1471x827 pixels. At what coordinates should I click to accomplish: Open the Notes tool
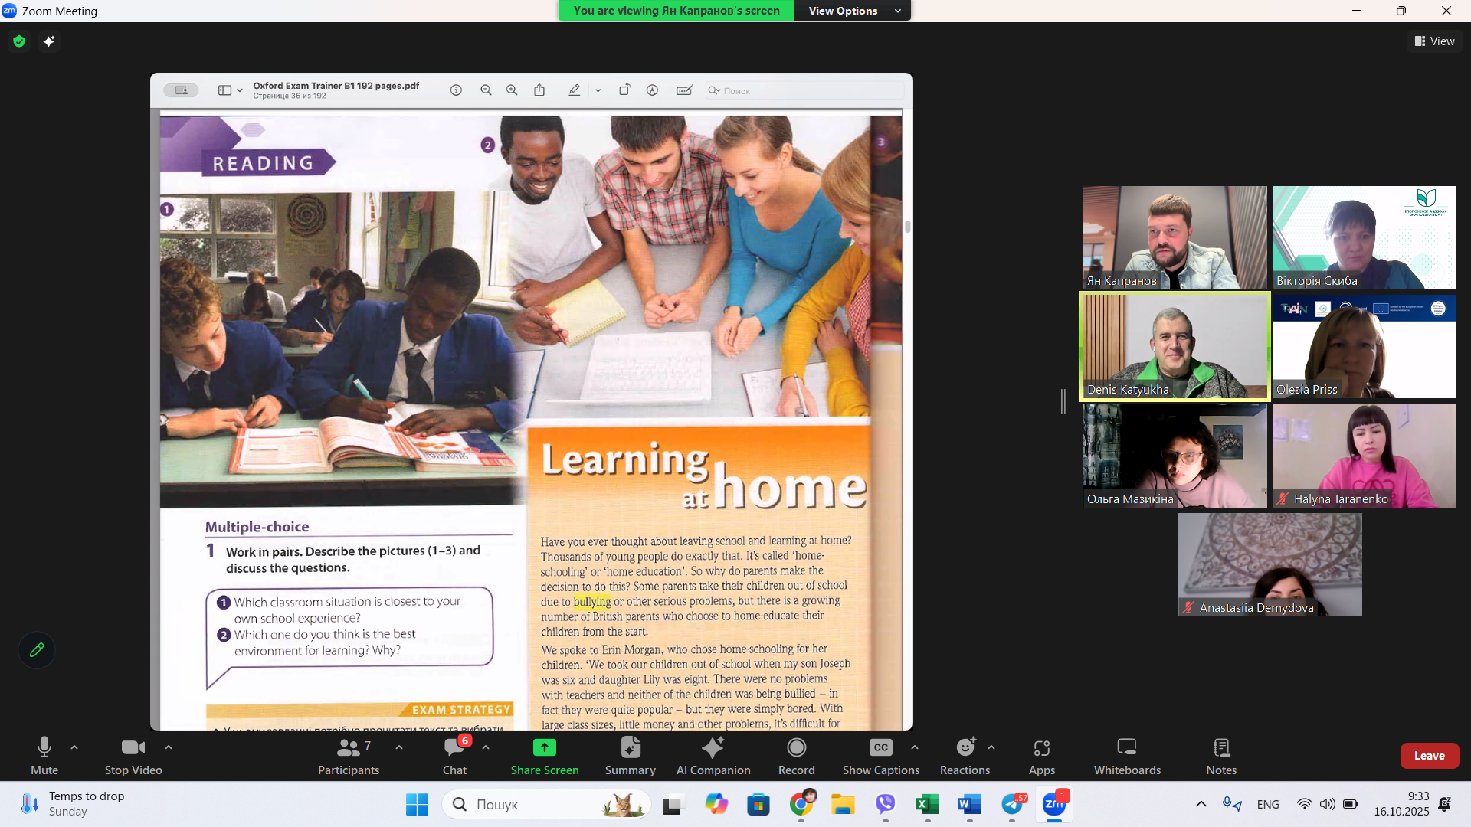tap(1220, 755)
